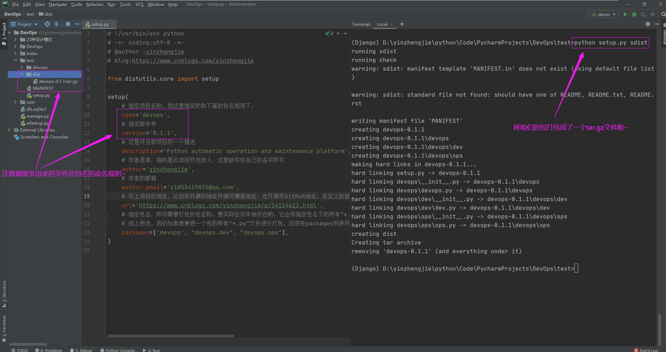Run the 'demo' configuration with green arrow
The height and width of the screenshot is (352, 666).
tap(625, 14)
